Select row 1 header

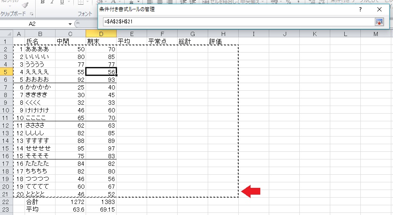[x=6, y=42]
